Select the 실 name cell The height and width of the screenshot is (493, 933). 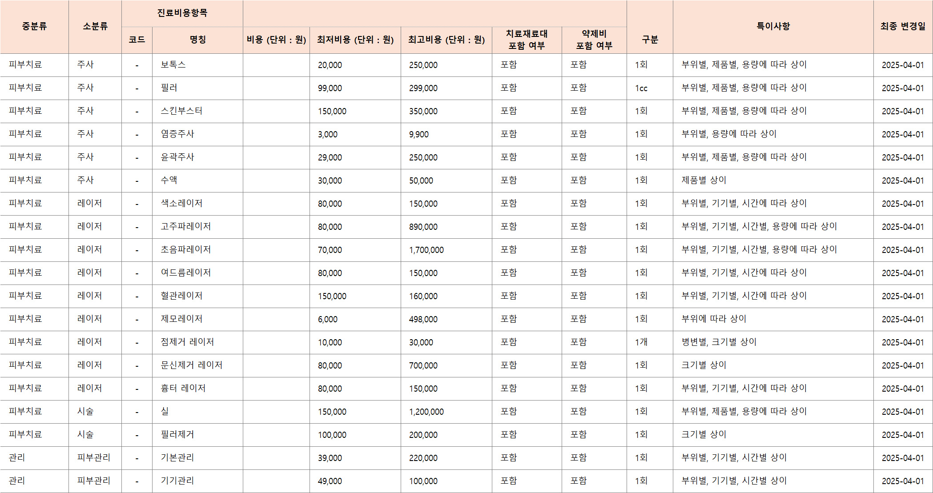[197, 412]
